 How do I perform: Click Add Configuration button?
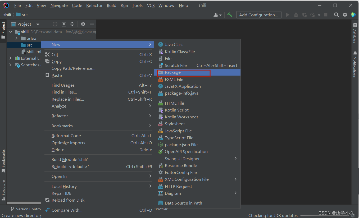[258, 15]
